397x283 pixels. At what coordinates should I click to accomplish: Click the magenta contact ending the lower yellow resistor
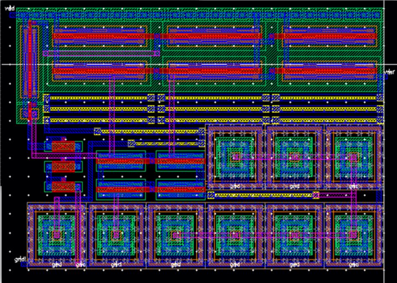(316, 195)
